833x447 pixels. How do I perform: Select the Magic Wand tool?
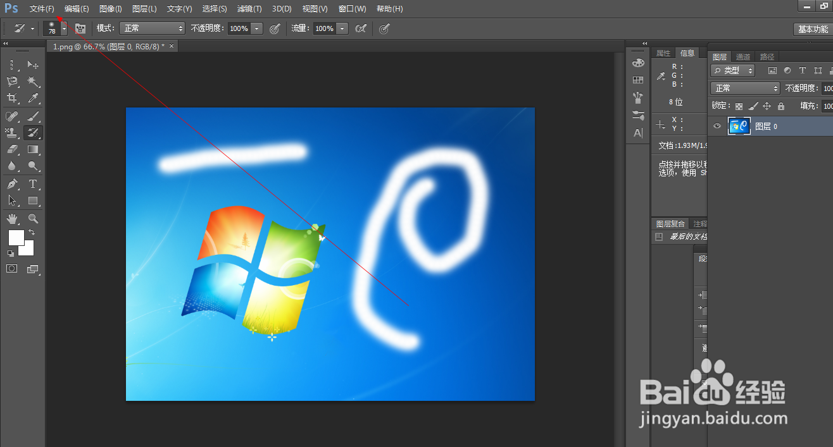[x=33, y=82]
